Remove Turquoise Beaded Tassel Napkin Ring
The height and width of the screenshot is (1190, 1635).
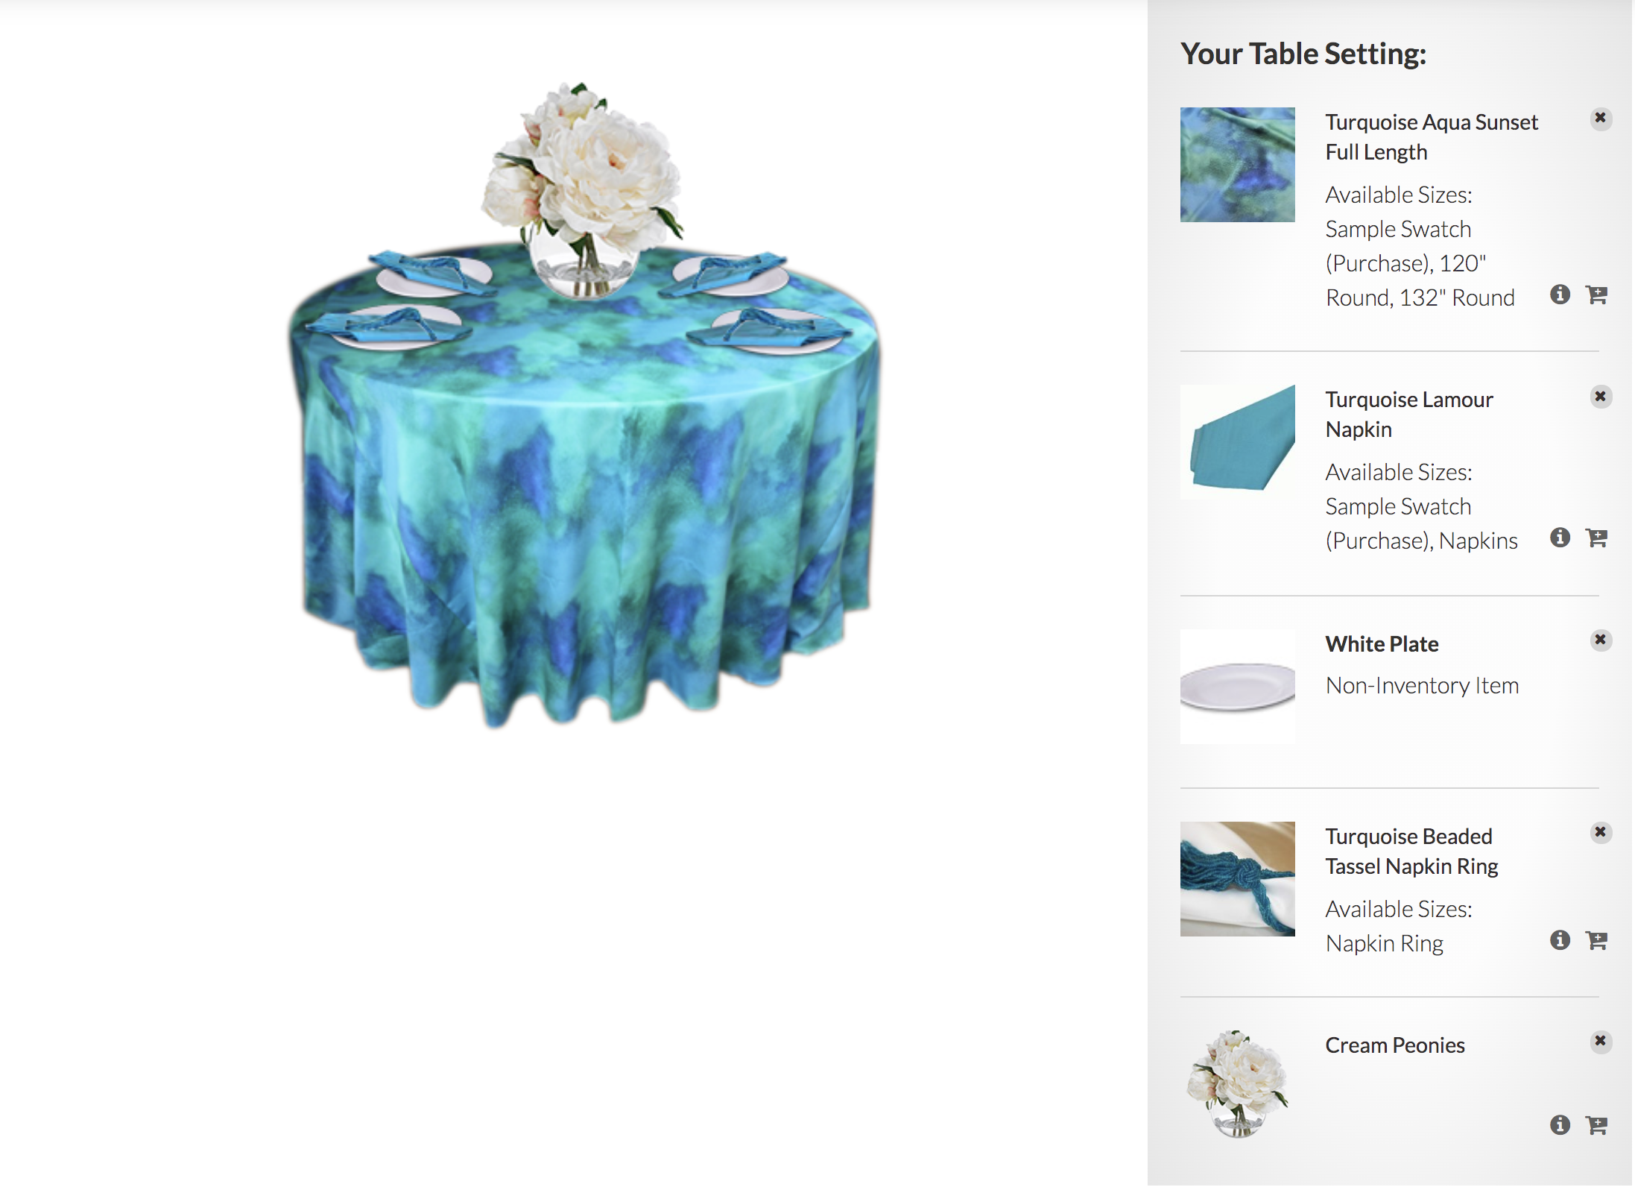[x=1600, y=833]
